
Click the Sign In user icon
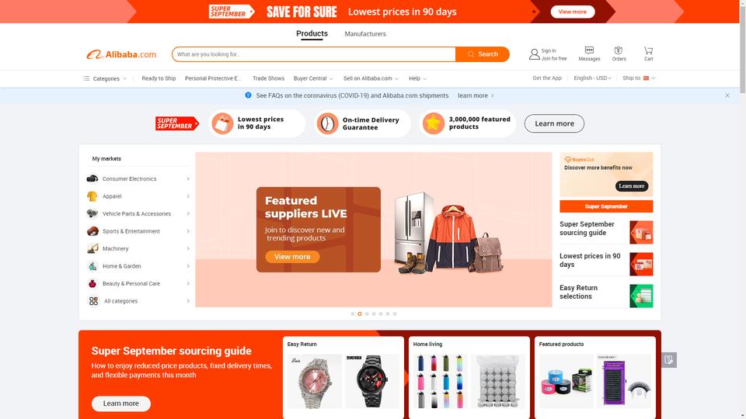tap(535, 54)
